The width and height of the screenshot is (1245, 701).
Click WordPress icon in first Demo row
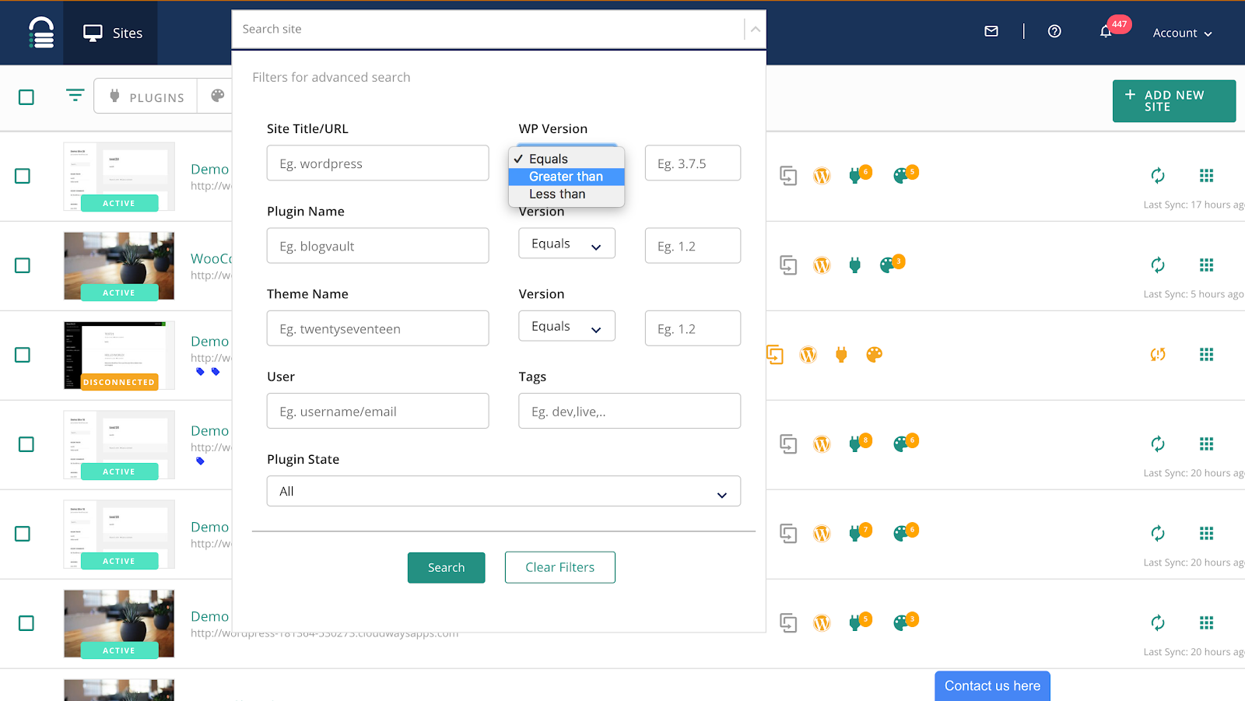(822, 176)
